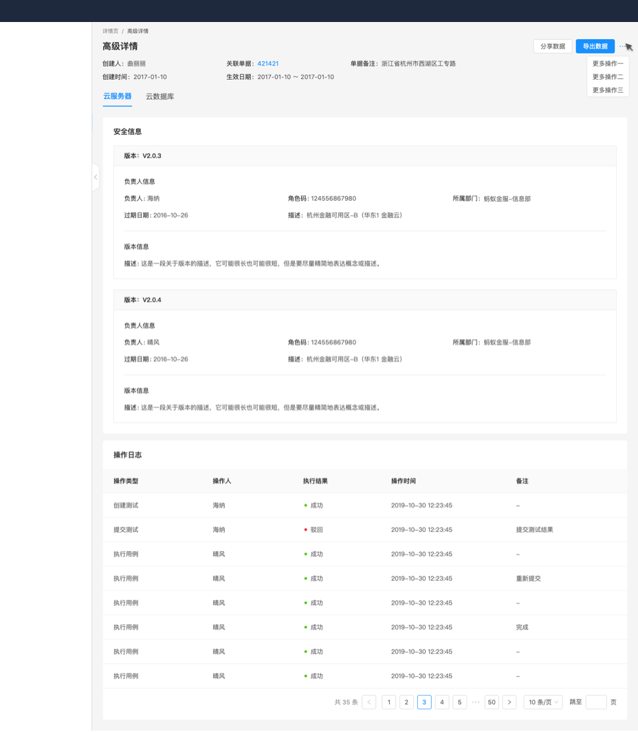Click 负责人: 晴风 in V2.0.4 card
The image size is (638, 732).
coord(142,342)
